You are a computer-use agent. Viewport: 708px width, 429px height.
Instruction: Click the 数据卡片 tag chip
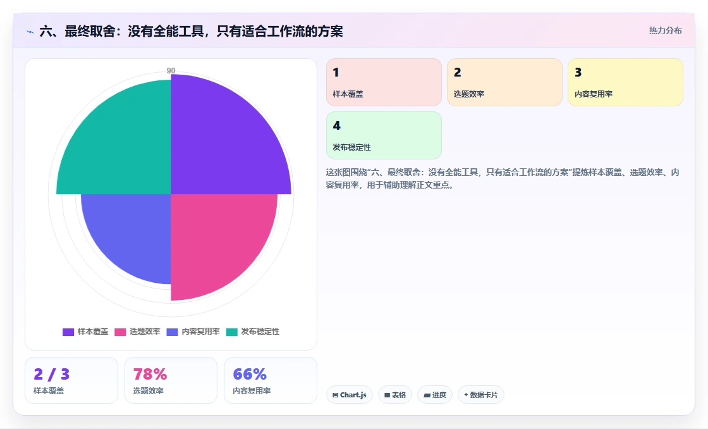pyautogui.click(x=481, y=395)
